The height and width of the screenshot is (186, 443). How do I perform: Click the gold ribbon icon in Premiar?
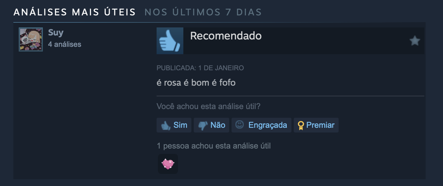(x=301, y=125)
